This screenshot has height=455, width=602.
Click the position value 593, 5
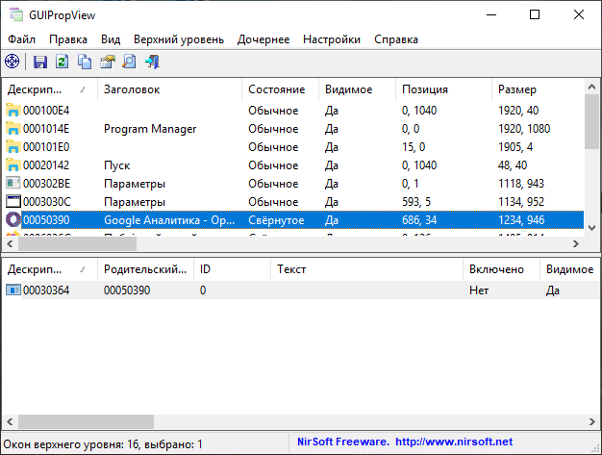416,202
